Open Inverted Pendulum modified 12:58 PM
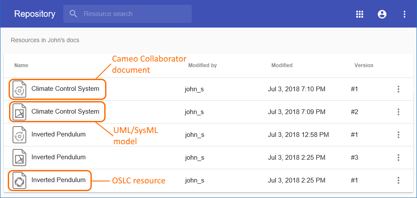 click(x=58, y=135)
